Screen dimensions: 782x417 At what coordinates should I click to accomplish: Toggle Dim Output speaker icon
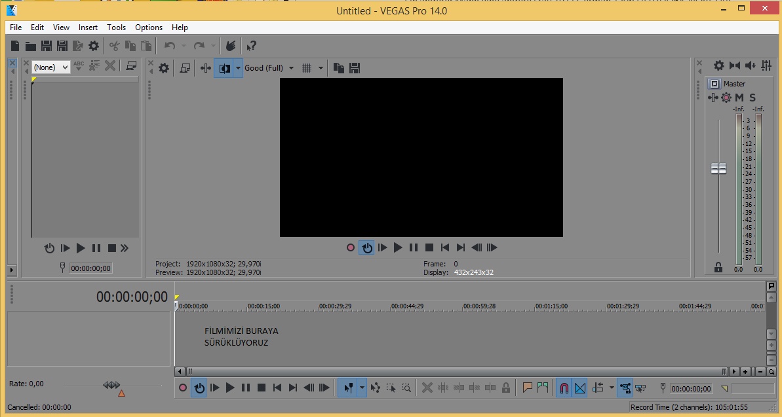tap(750, 65)
